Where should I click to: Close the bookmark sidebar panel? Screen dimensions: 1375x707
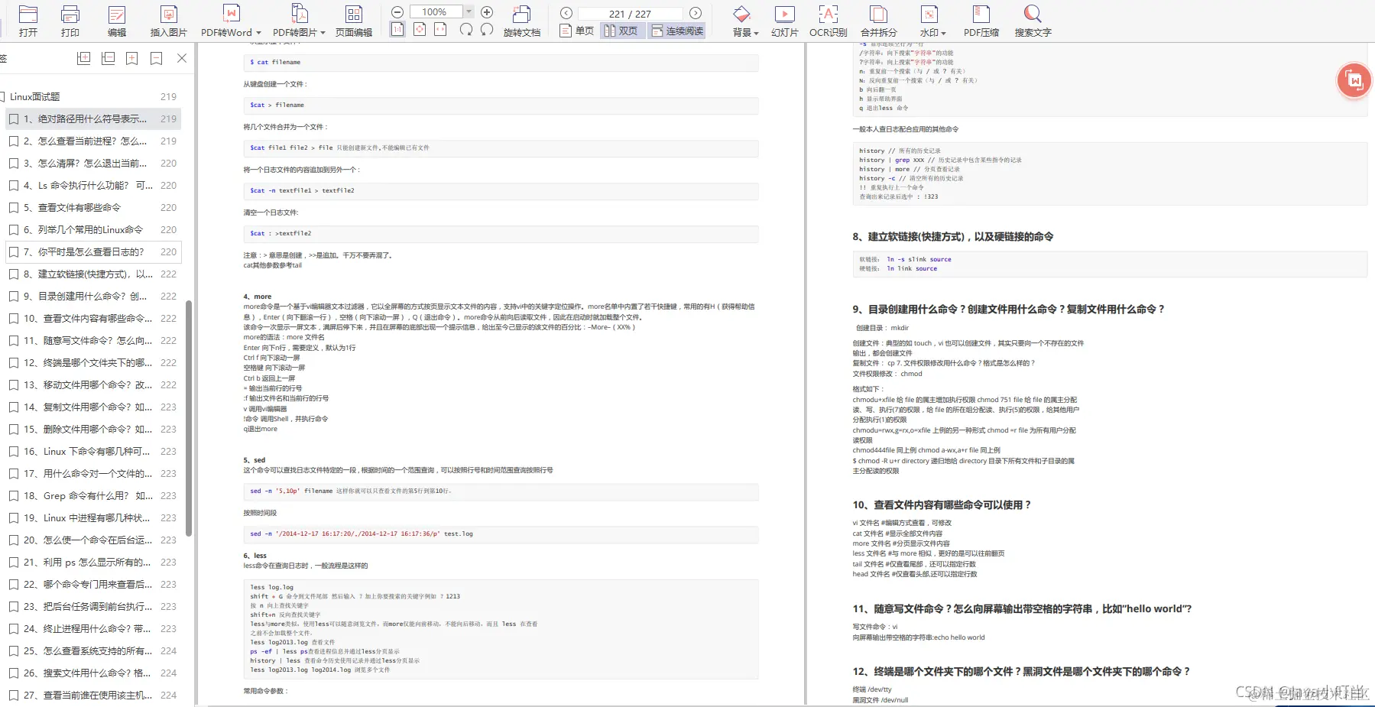click(182, 58)
